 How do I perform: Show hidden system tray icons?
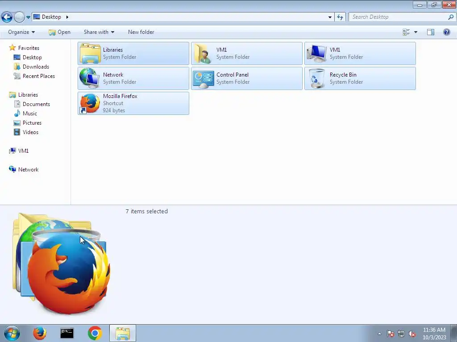[379, 334]
